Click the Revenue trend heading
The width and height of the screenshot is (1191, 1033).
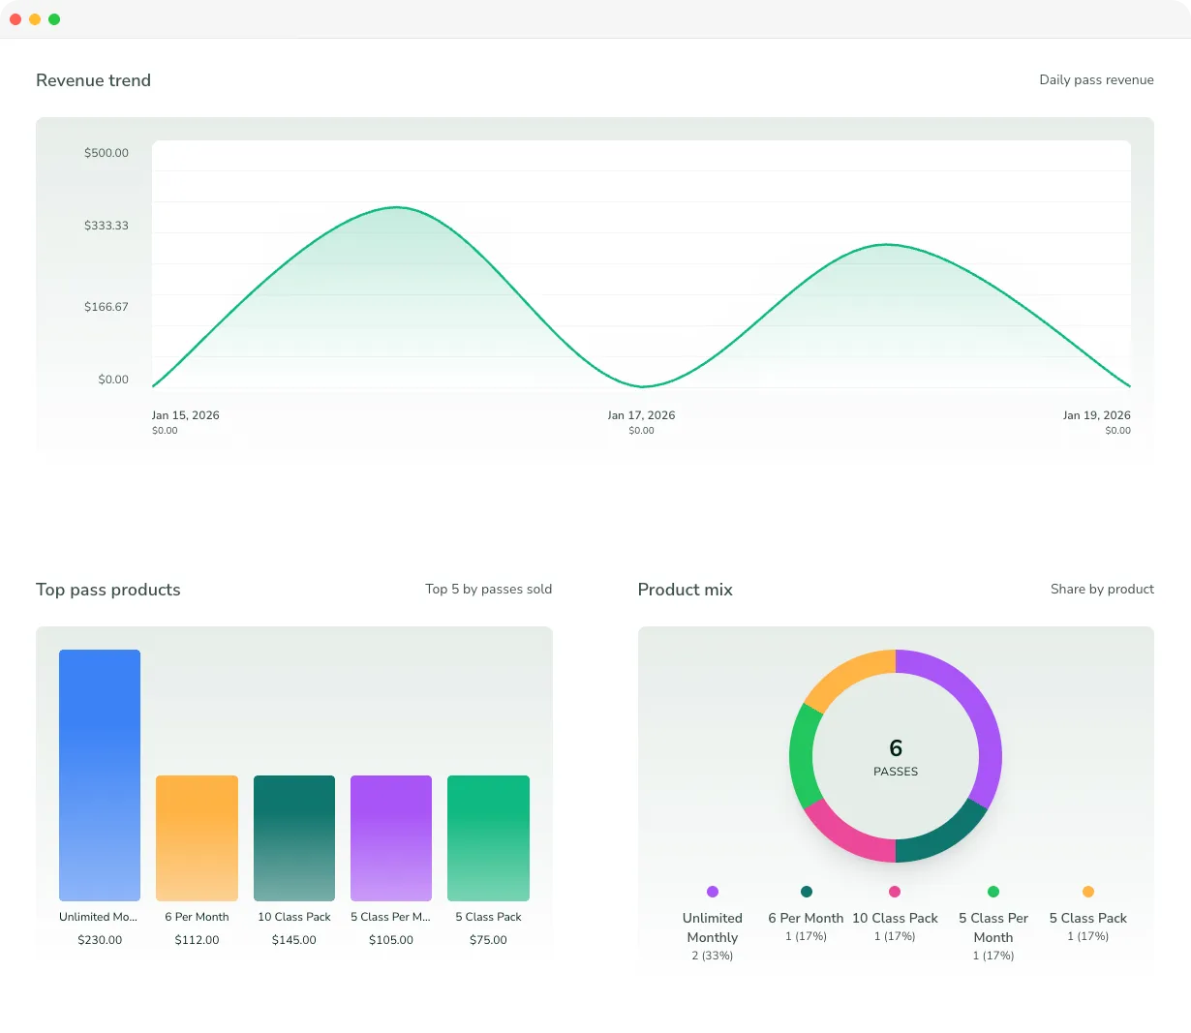tap(93, 80)
